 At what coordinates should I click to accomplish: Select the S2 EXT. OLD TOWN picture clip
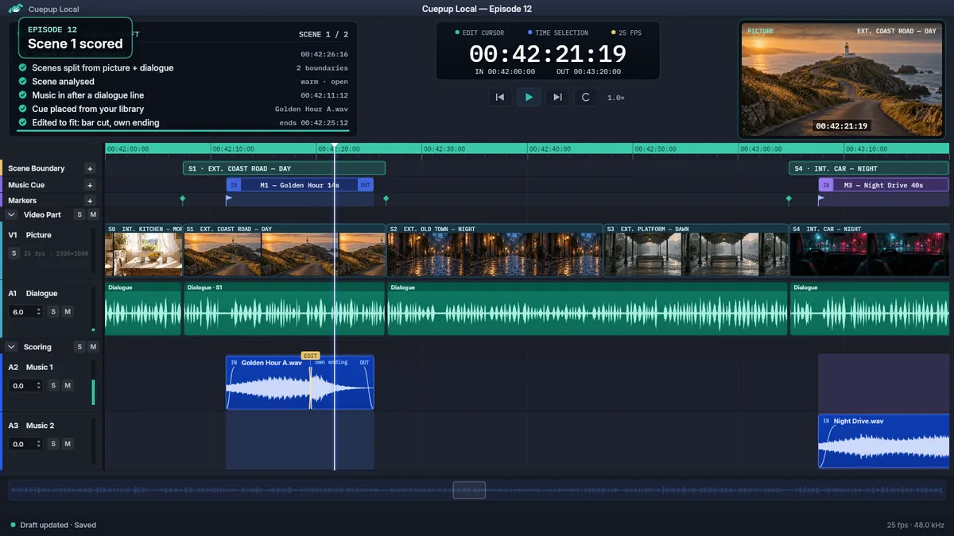(x=495, y=250)
